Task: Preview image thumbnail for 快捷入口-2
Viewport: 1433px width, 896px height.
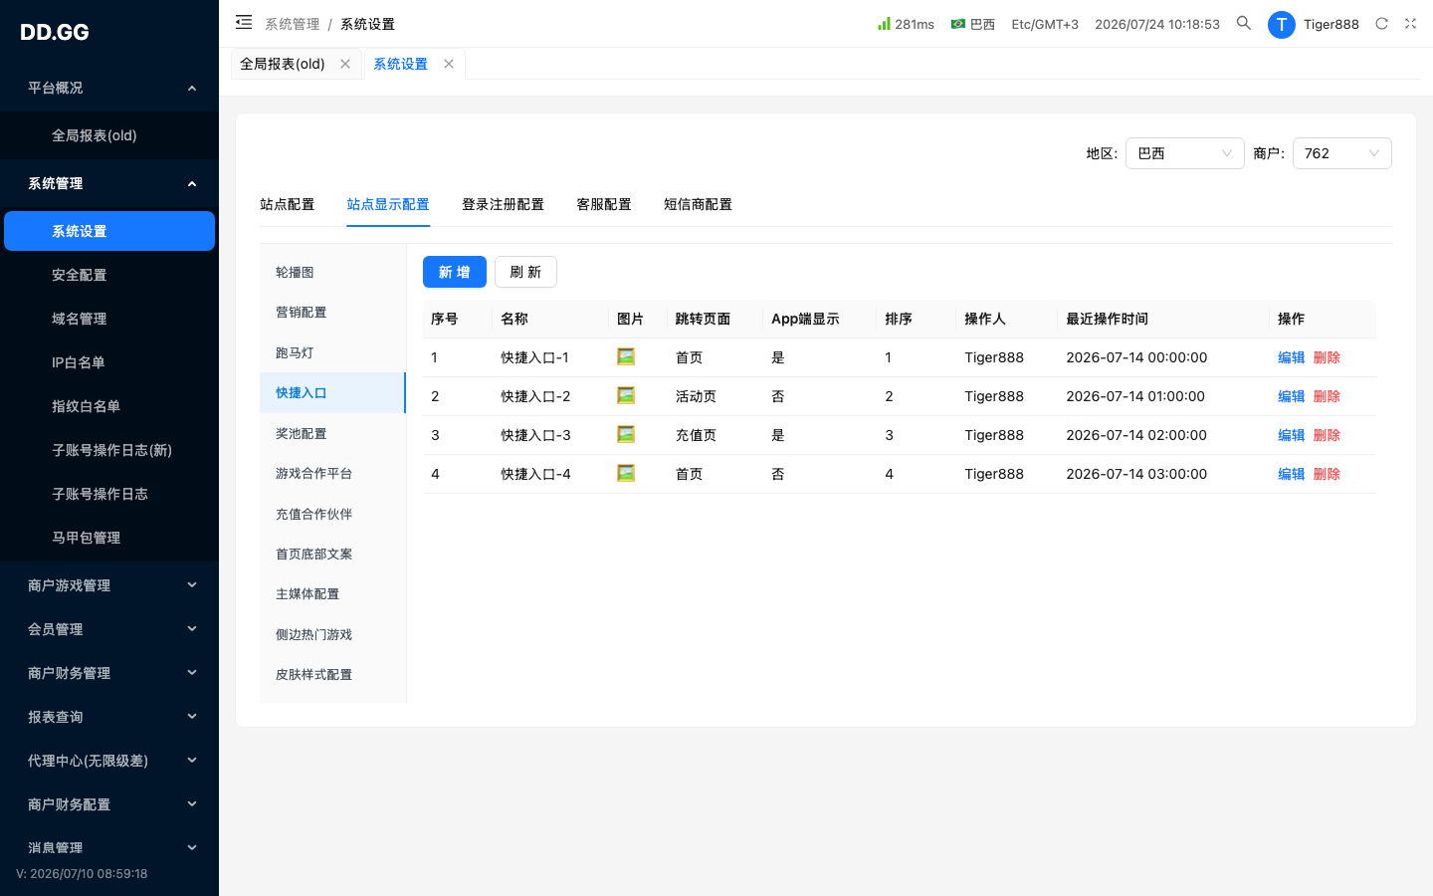Action: coord(626,395)
